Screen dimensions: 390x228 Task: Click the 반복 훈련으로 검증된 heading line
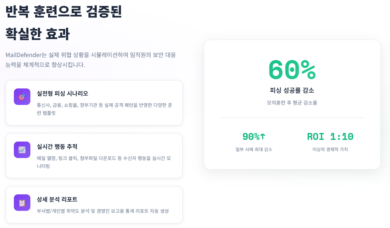pos(64,12)
